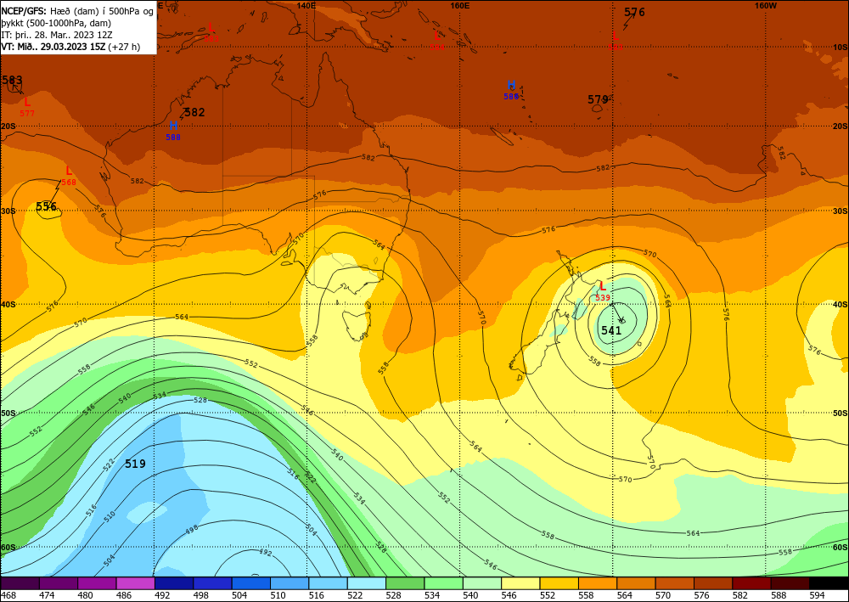This screenshot has width=849, height=602.
Task: Click the bold '519' thickness minimum label
Action: 135,464
